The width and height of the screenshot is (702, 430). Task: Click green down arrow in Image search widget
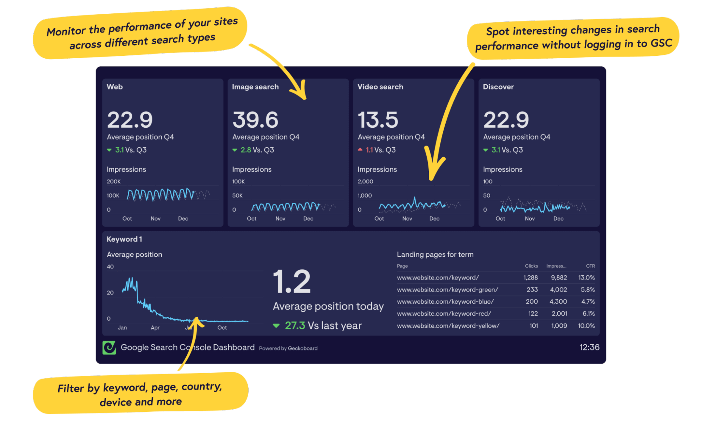click(235, 150)
